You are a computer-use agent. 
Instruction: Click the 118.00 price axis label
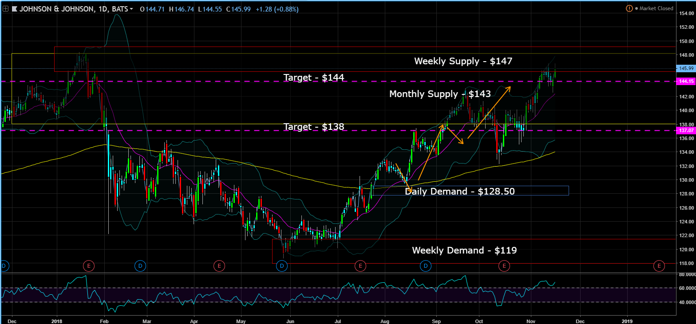tap(686, 263)
